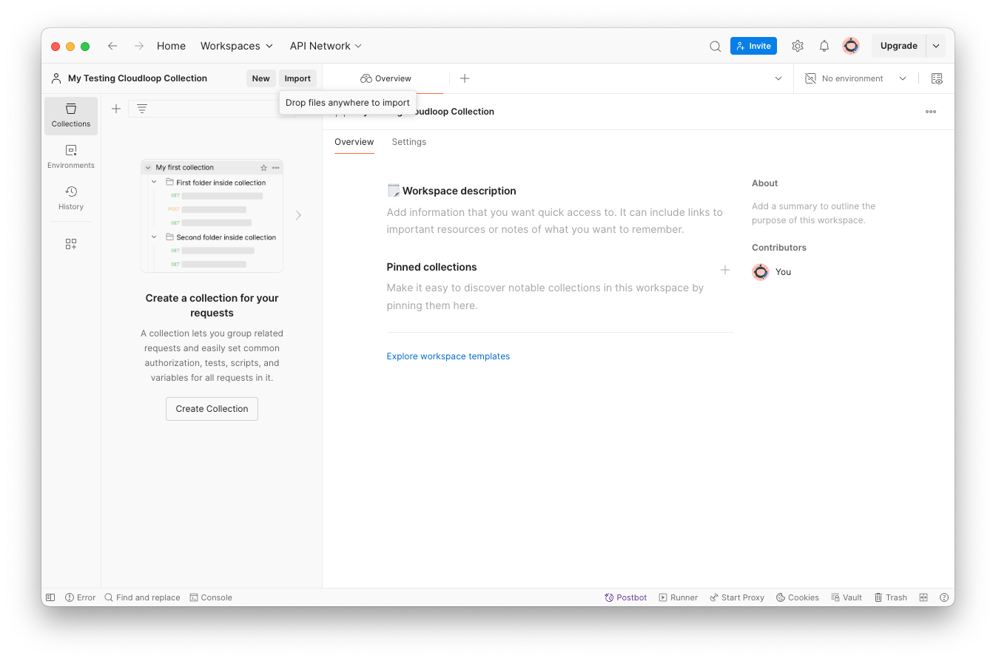Go back with the left arrow
Screen dimensions: 996x661
click(x=112, y=46)
